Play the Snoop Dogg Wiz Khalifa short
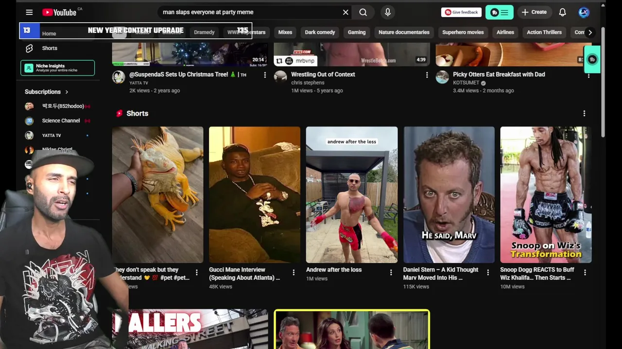This screenshot has width=622, height=349. click(546, 195)
